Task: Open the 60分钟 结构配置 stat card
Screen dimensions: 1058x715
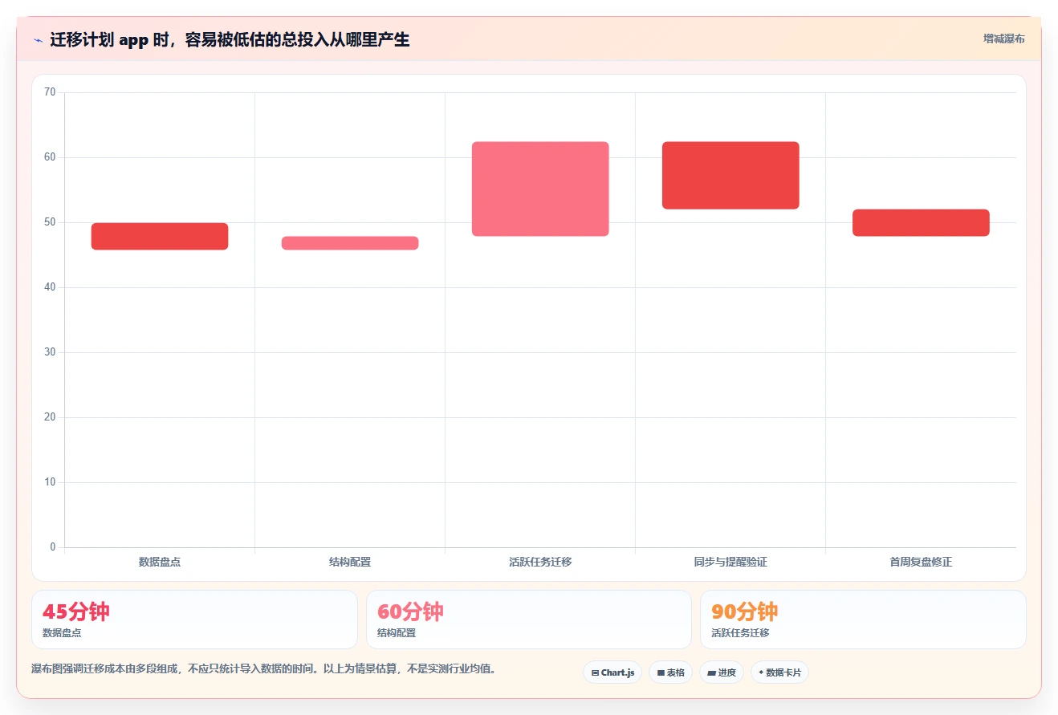Action: point(529,620)
